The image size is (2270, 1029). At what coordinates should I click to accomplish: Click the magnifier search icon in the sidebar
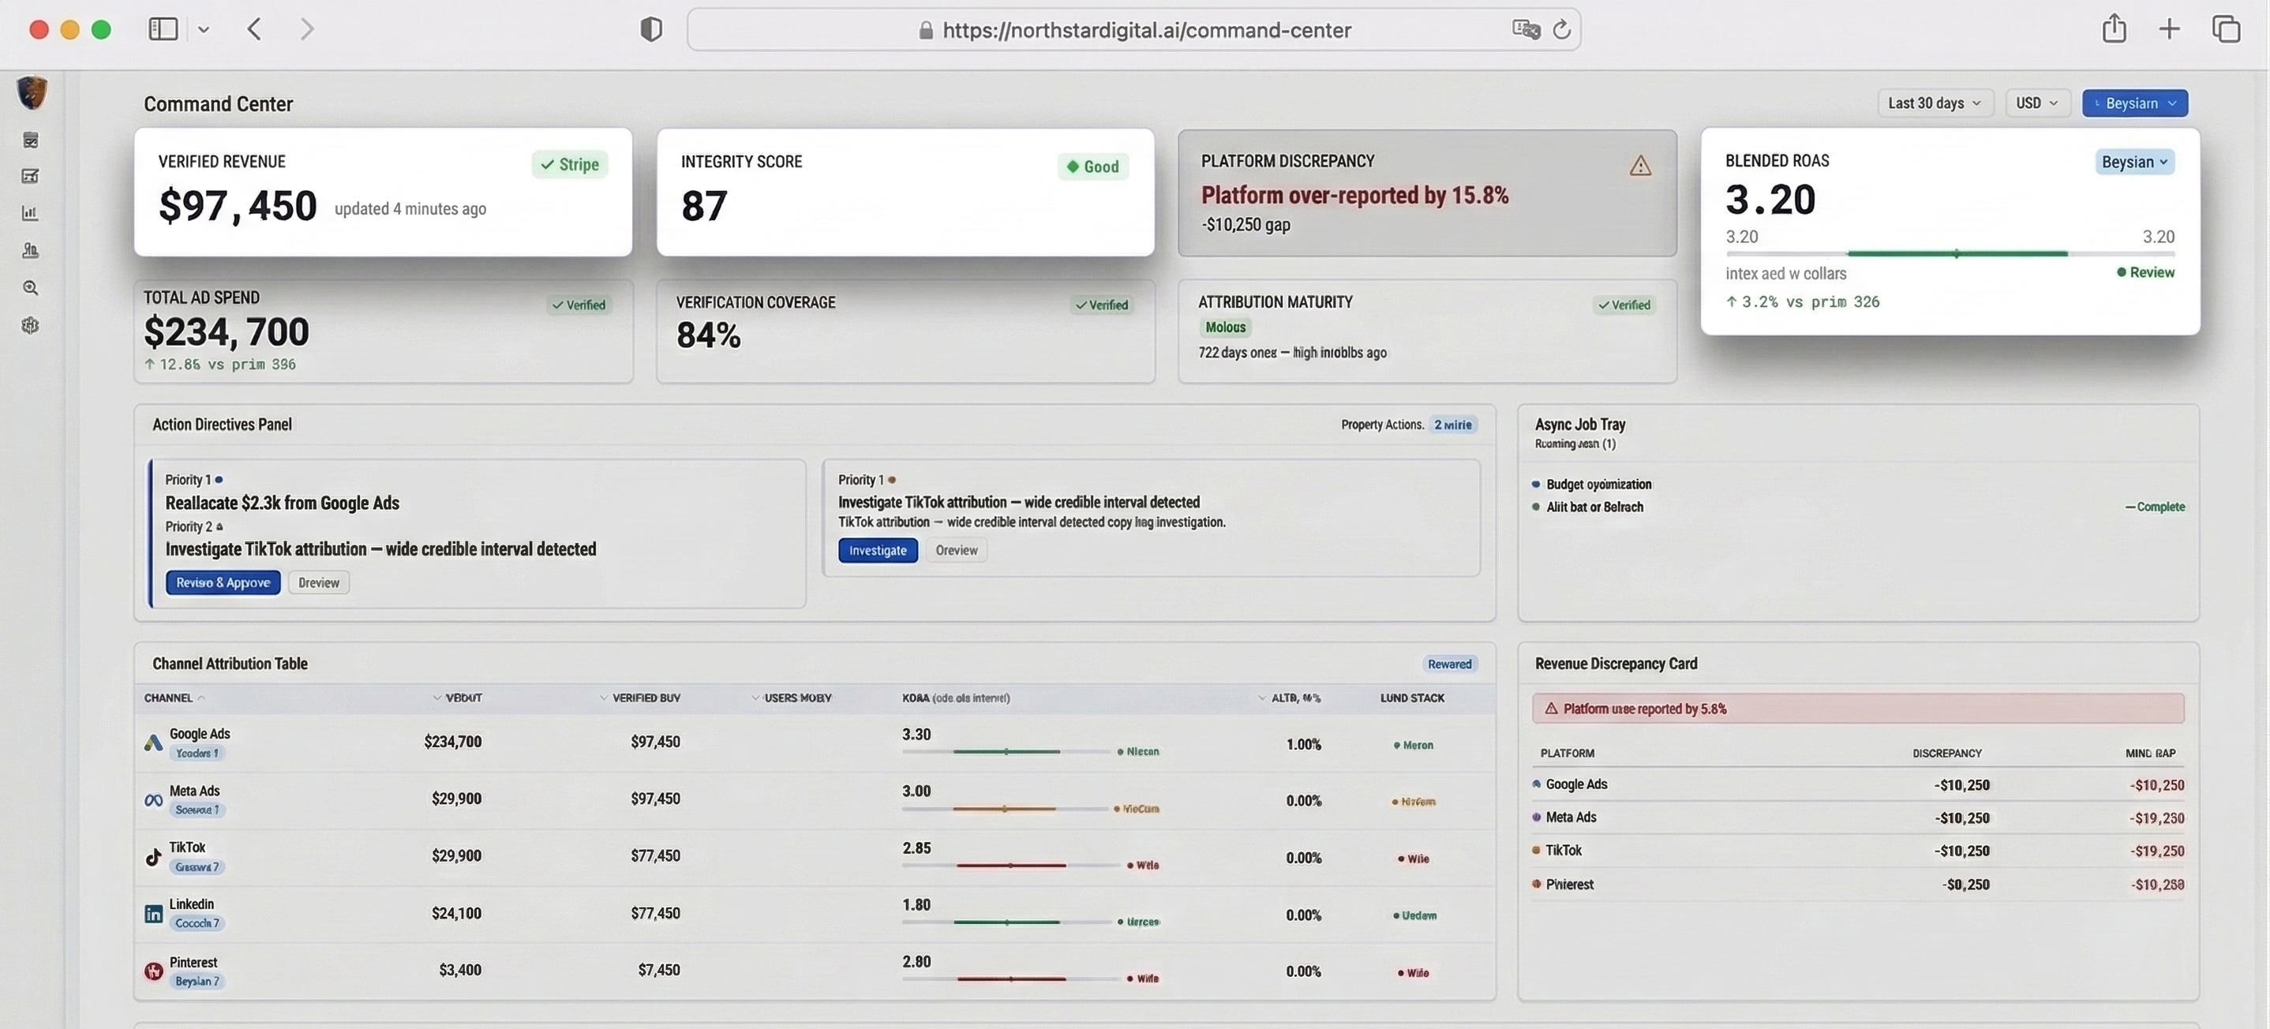tap(30, 288)
